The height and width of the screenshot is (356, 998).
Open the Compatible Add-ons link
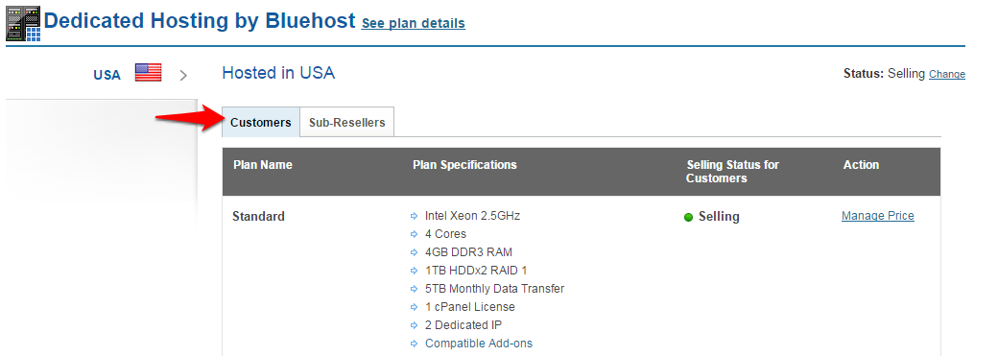(x=479, y=344)
